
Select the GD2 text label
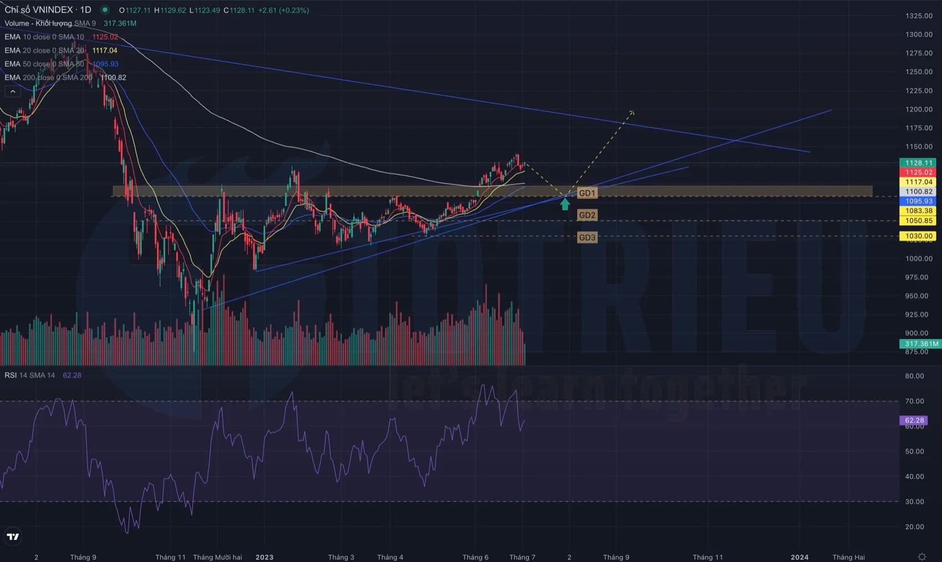(587, 215)
